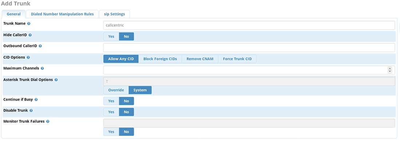The height and width of the screenshot is (145, 400).
Task: Open help icon next to Disable Trunk
Action: pyautogui.click(x=31, y=111)
